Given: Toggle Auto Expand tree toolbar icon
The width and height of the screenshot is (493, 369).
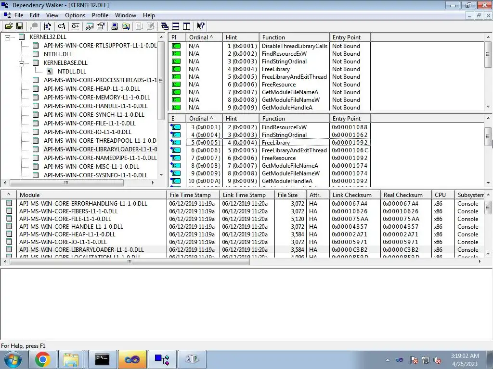Looking at the screenshot, I should click(48, 26).
